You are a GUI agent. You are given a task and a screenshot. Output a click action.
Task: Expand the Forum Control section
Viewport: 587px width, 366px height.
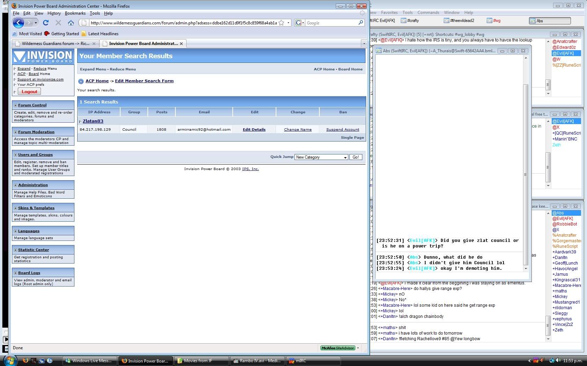15,105
